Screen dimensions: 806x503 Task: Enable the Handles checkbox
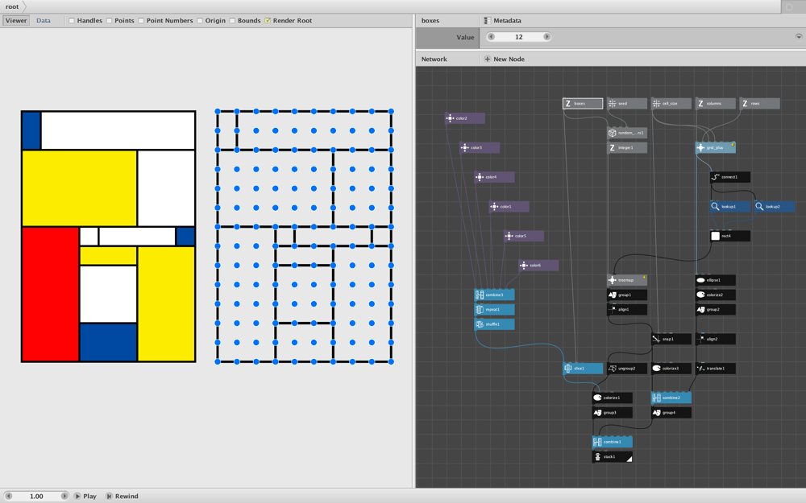[72, 21]
